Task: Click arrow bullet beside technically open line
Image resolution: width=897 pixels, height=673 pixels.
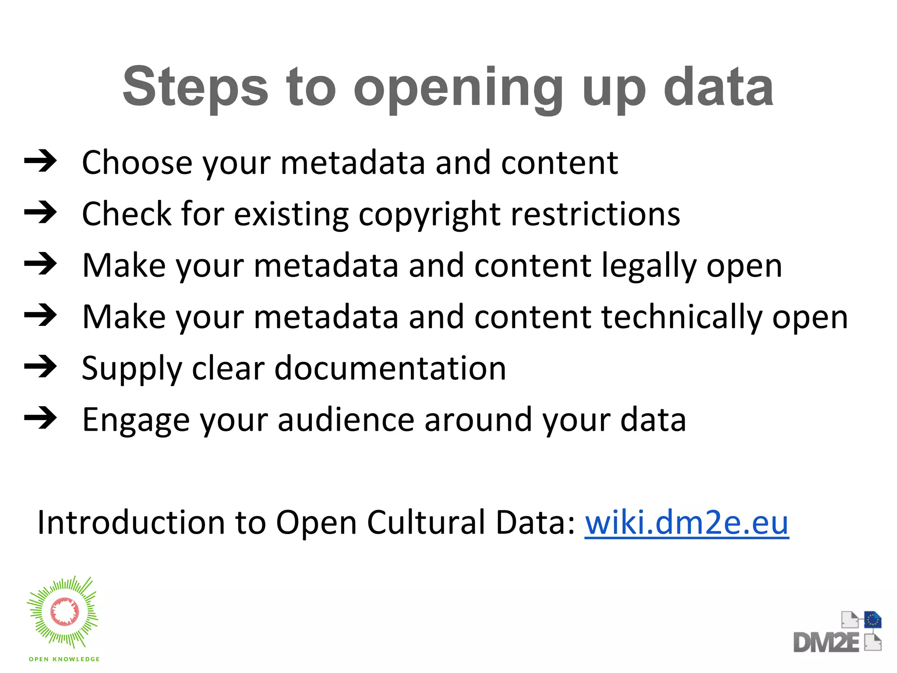Action: pyautogui.click(x=40, y=315)
